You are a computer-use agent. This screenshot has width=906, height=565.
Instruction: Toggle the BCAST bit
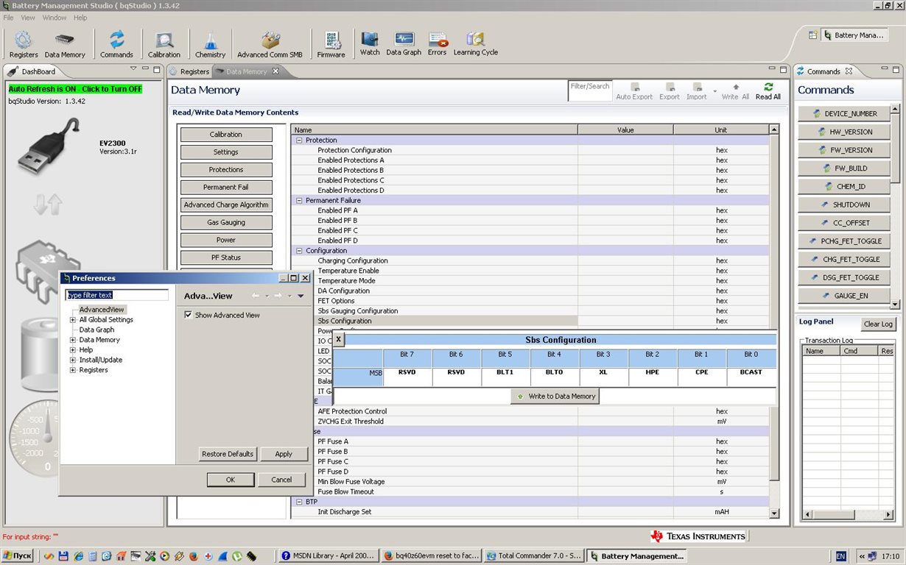tap(751, 372)
